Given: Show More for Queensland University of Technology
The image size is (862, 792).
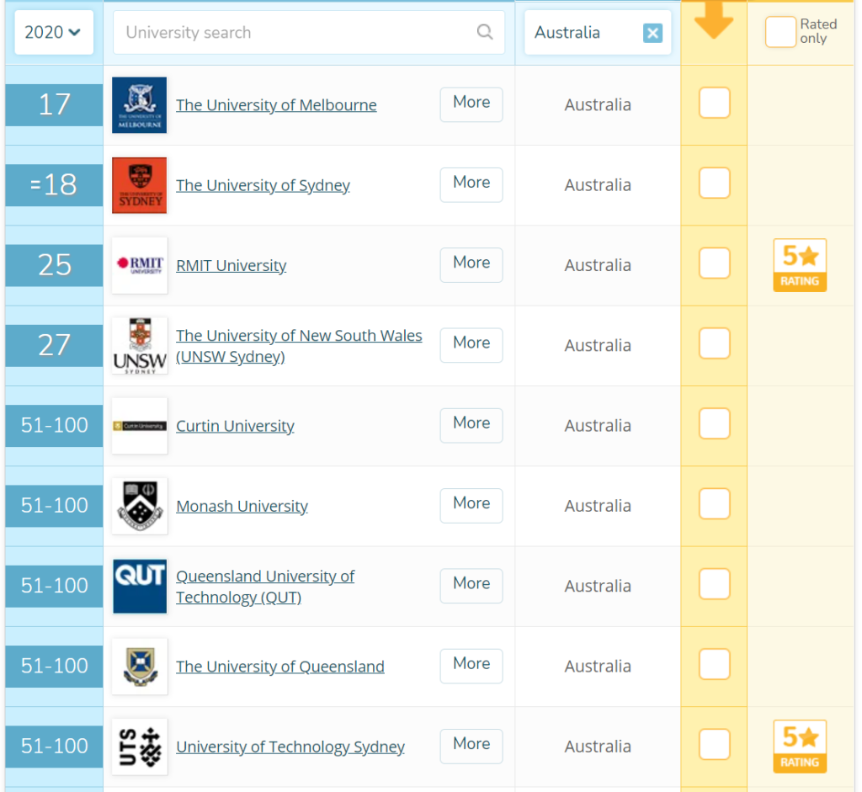Looking at the screenshot, I should (x=471, y=585).
